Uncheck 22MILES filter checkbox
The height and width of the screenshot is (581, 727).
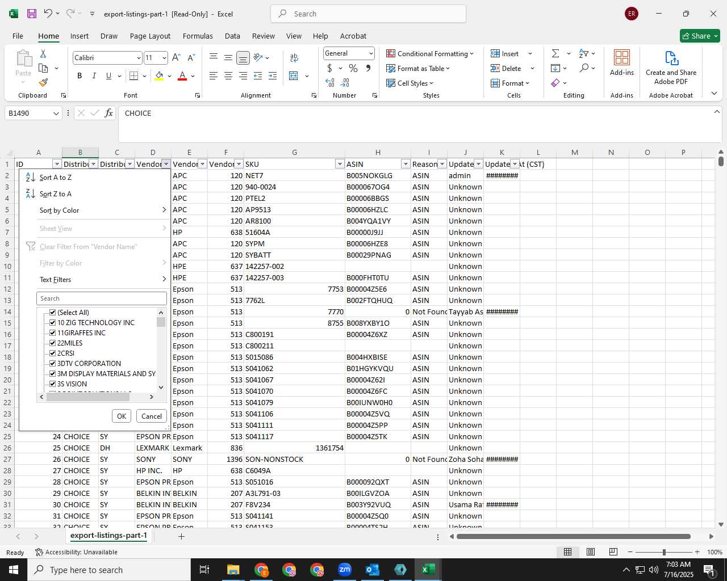pos(52,343)
